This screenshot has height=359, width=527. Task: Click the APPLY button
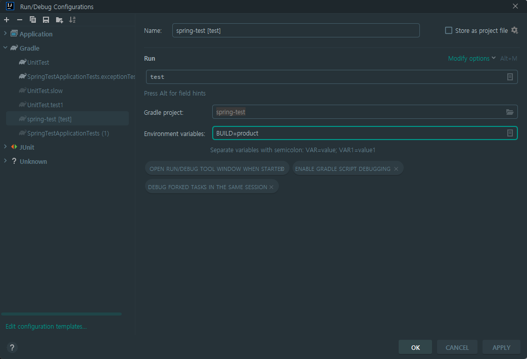[501, 347]
